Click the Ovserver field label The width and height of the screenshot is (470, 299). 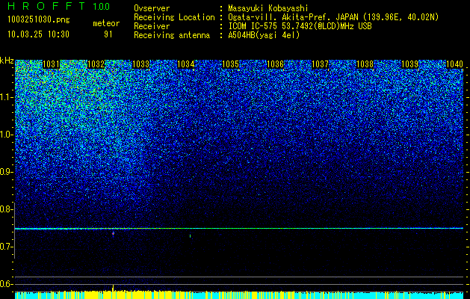[x=152, y=8]
